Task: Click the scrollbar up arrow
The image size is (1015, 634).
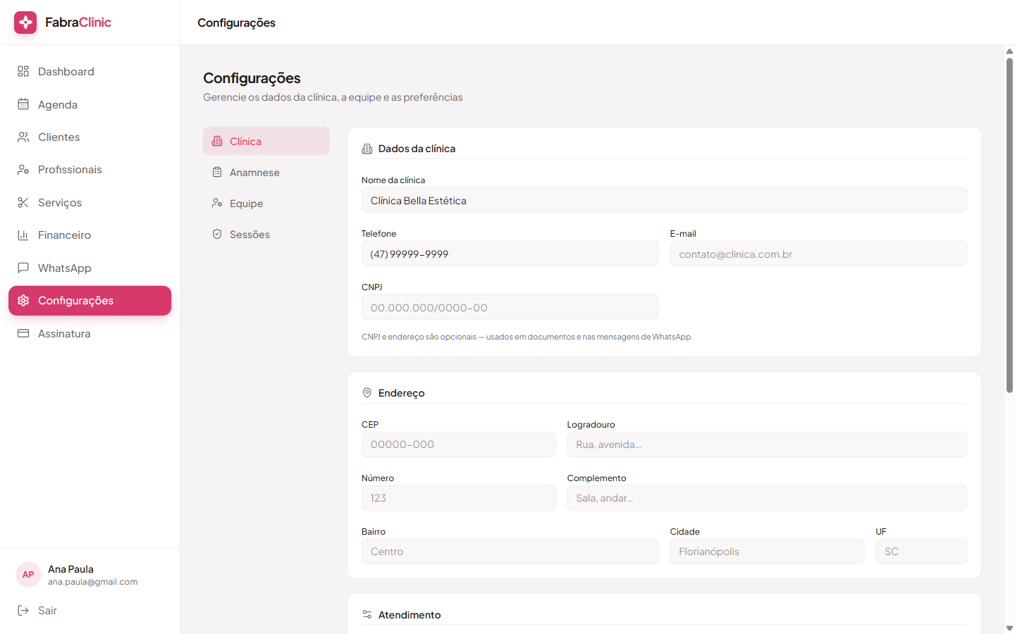Action: coord(1009,51)
